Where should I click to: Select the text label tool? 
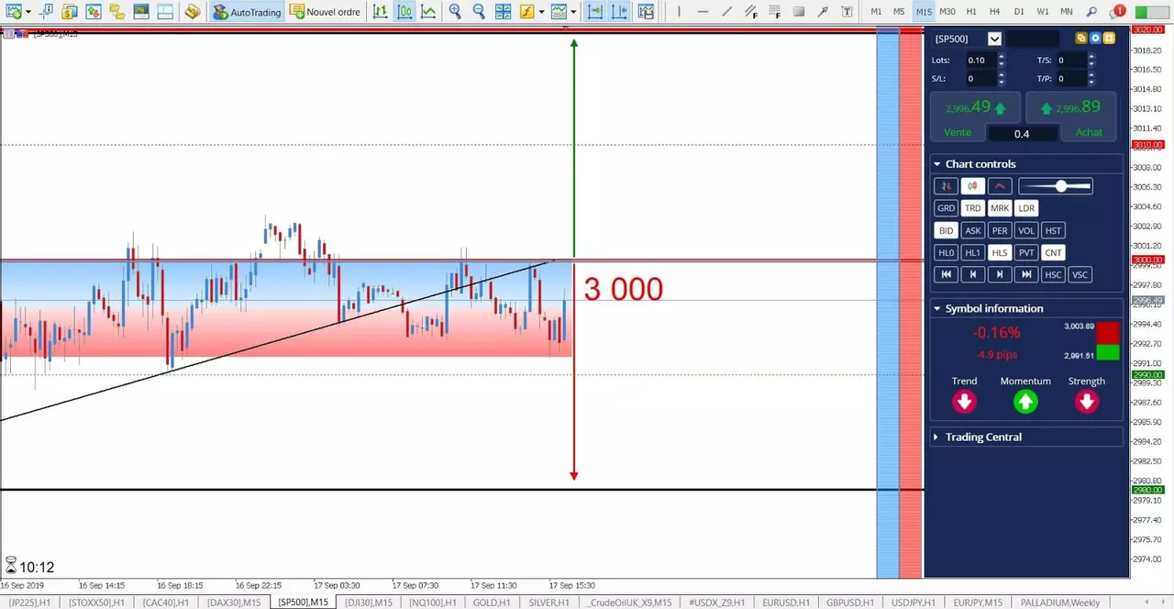point(846,12)
